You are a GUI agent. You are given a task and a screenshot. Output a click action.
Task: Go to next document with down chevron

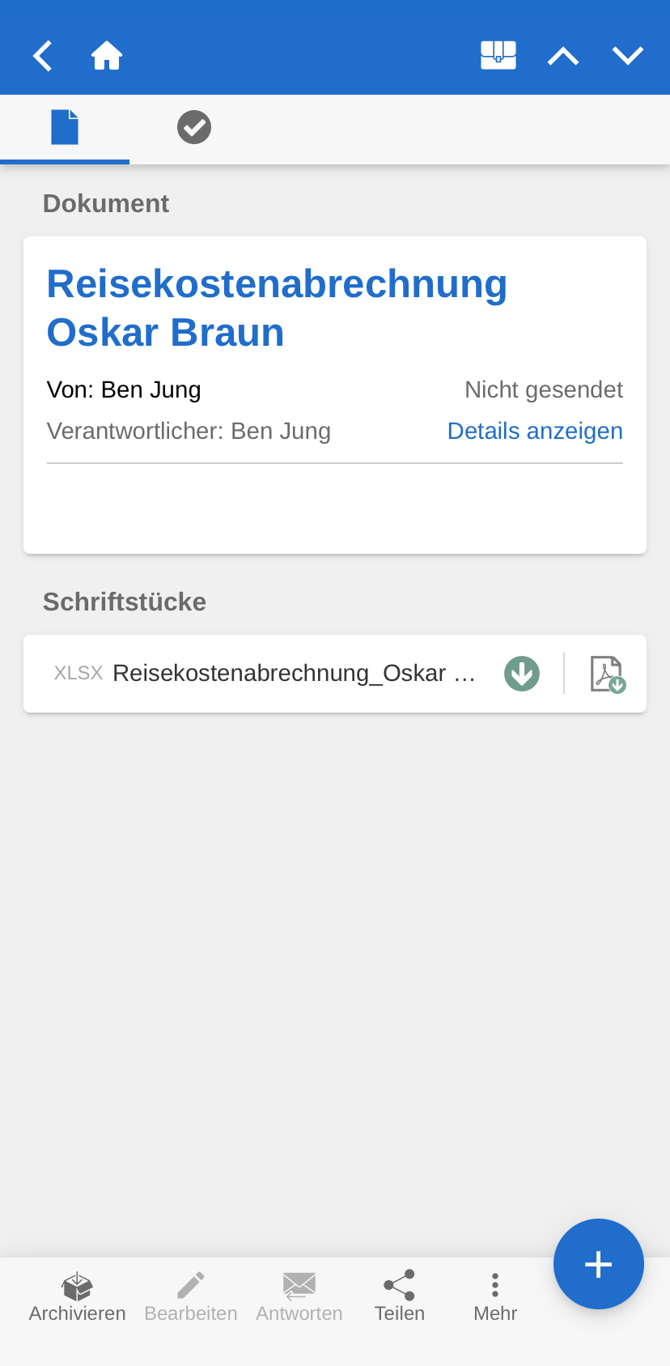tap(628, 56)
